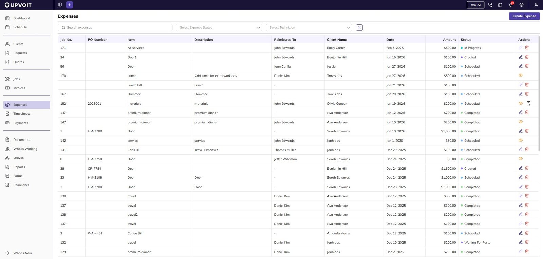Open the settings gear icon

coord(521,5)
